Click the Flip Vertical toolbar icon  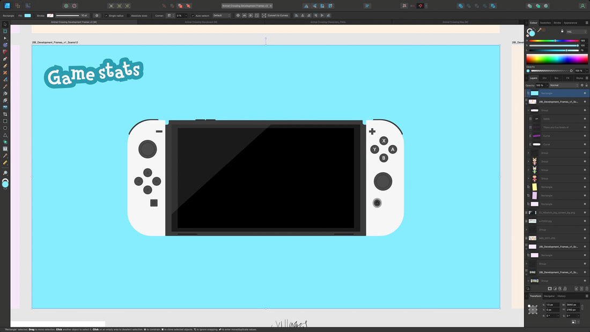coord(314,6)
